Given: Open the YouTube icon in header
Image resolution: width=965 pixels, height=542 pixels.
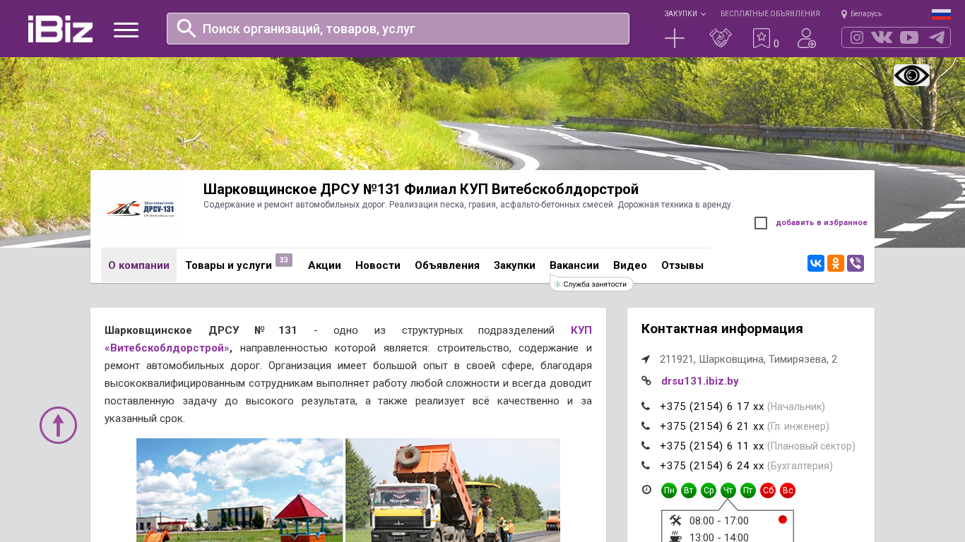Looking at the screenshot, I should tap(909, 37).
